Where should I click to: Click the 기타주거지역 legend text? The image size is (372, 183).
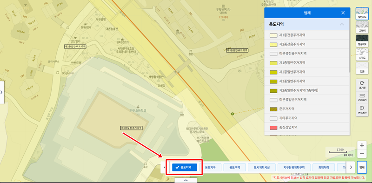pyautogui.click(x=288, y=118)
